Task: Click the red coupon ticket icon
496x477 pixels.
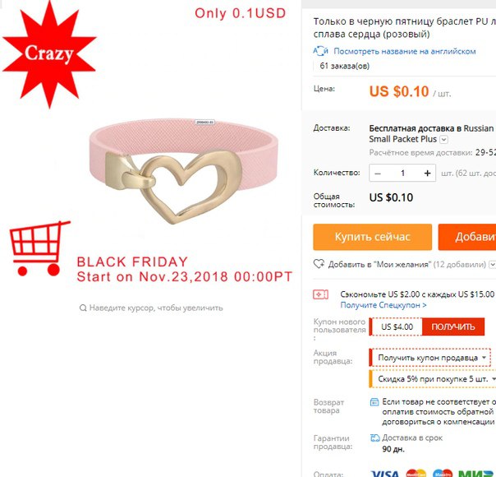Action: click(x=320, y=294)
